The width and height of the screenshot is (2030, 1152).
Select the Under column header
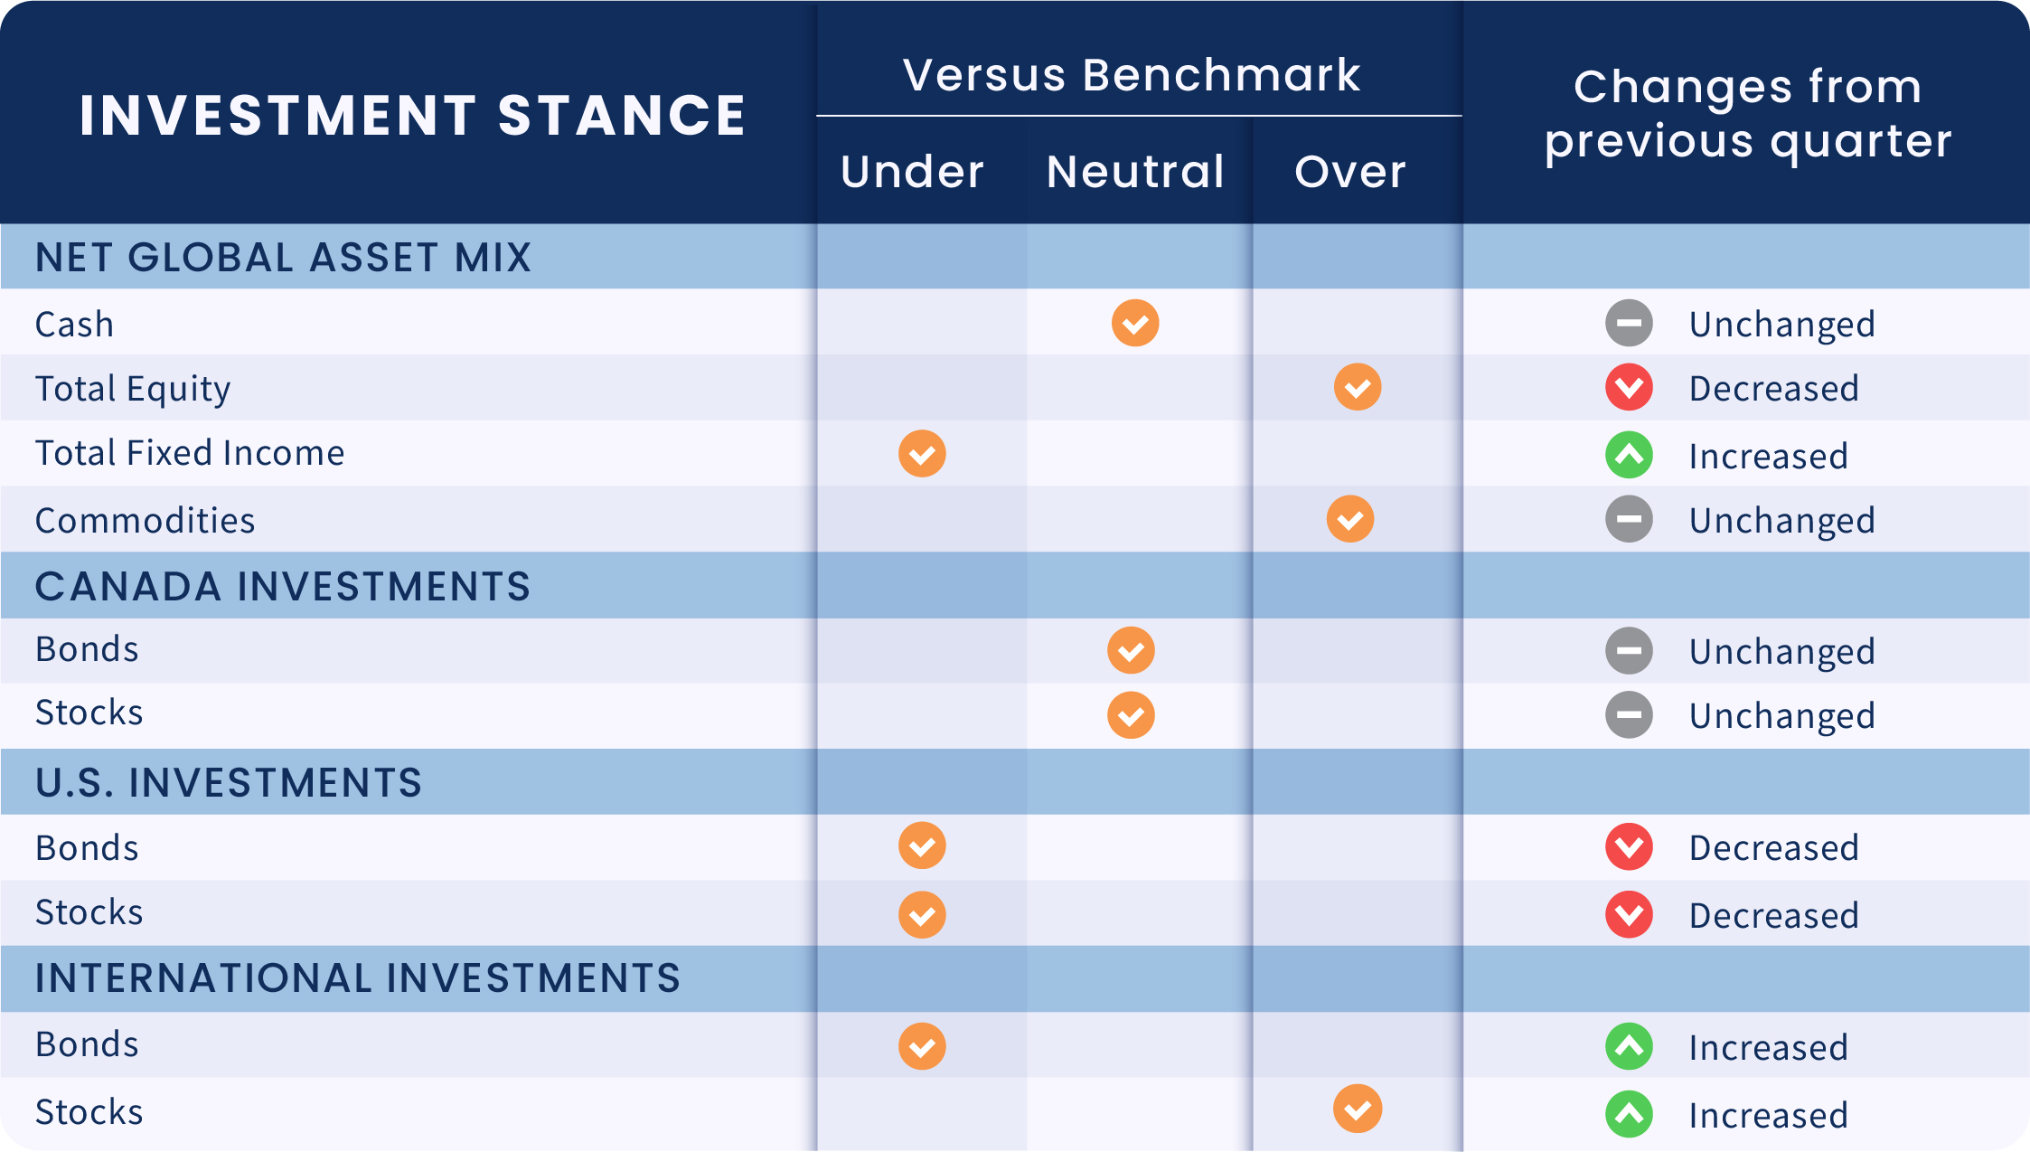pyautogui.click(x=912, y=172)
